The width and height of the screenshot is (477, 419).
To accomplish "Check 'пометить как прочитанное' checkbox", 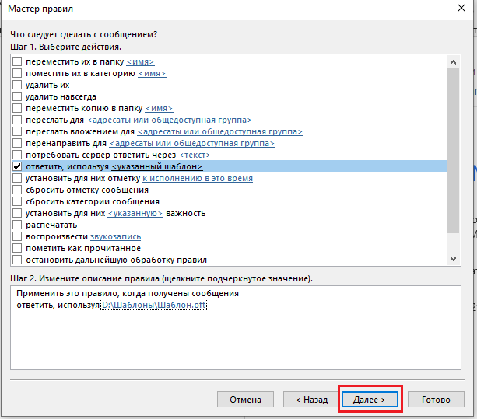I will (x=17, y=248).
